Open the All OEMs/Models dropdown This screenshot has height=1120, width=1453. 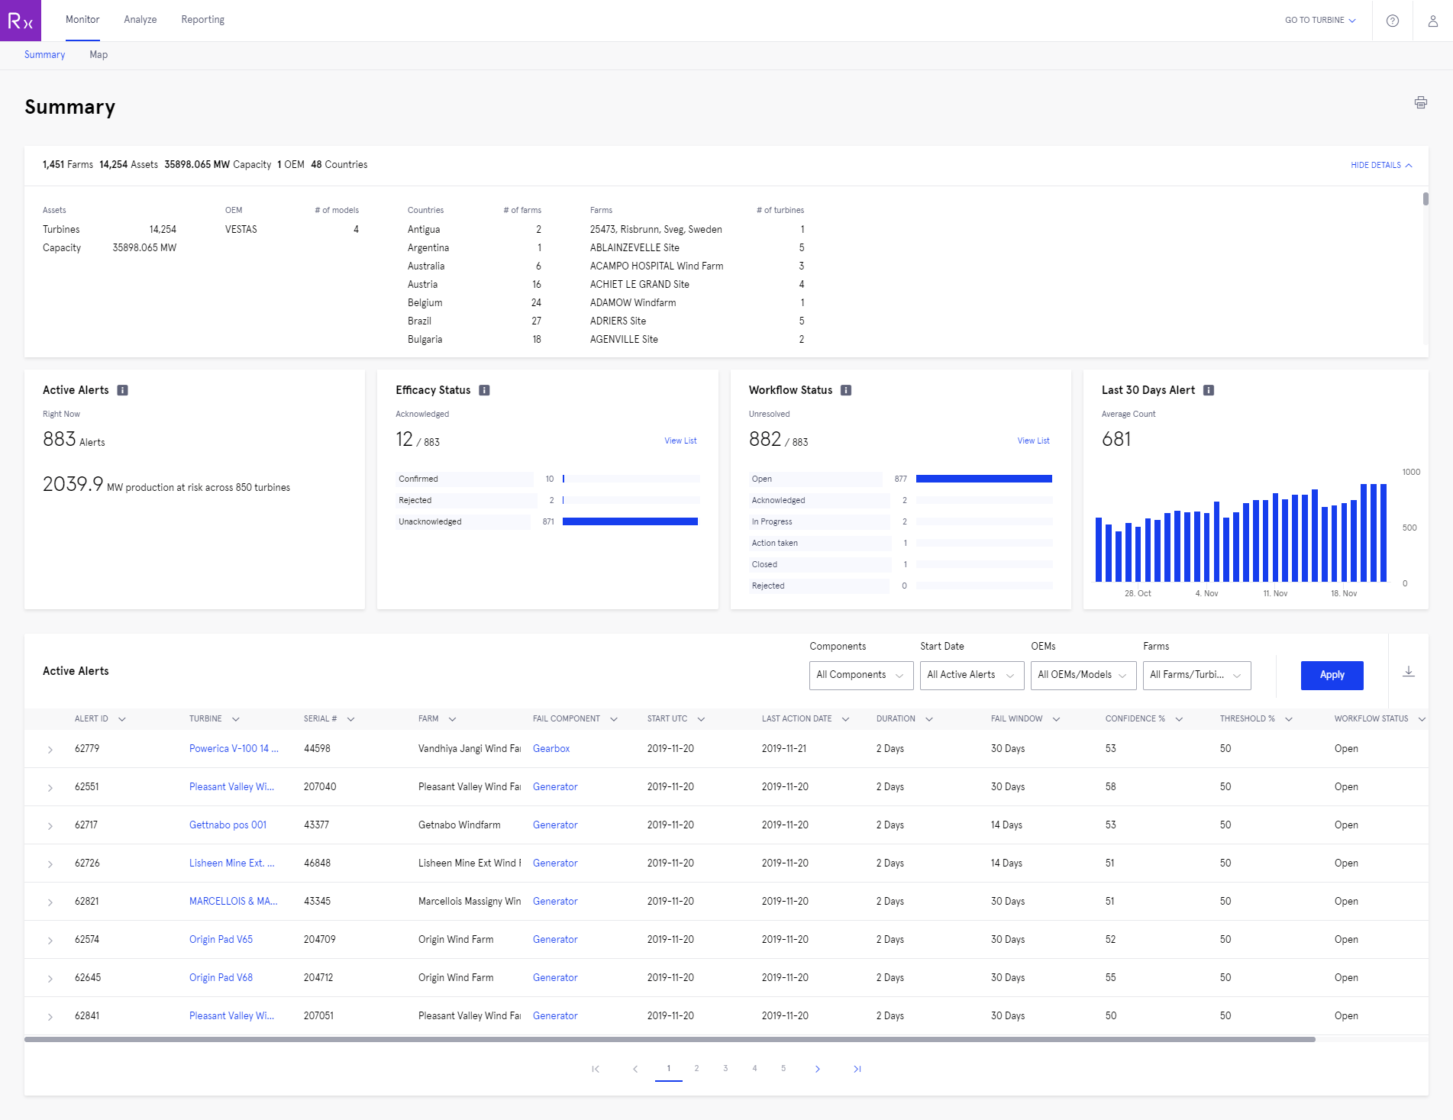pos(1082,675)
